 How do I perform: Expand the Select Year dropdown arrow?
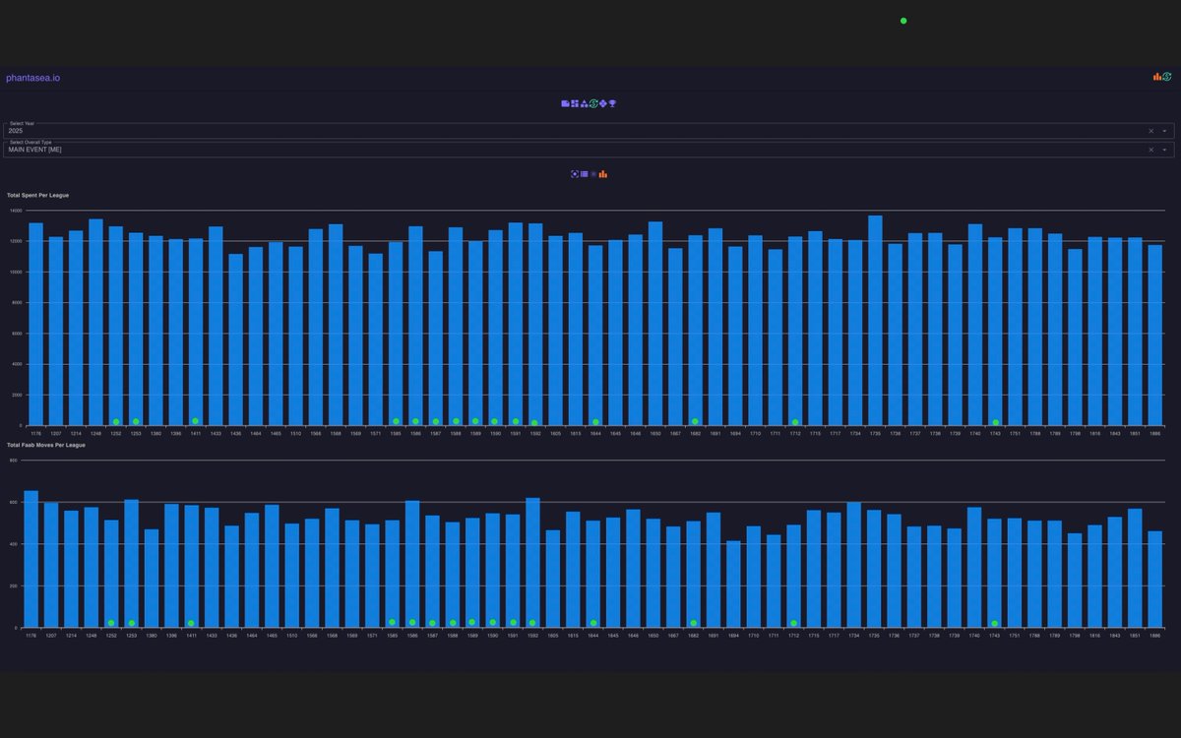pyautogui.click(x=1164, y=131)
